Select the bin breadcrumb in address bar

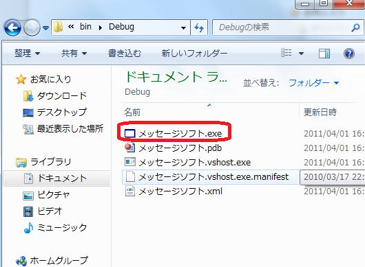85,27
